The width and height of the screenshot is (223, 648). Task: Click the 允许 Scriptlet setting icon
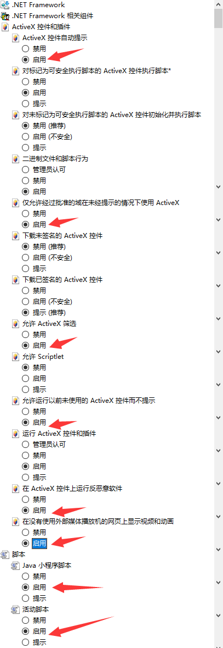pyautogui.click(x=16, y=357)
